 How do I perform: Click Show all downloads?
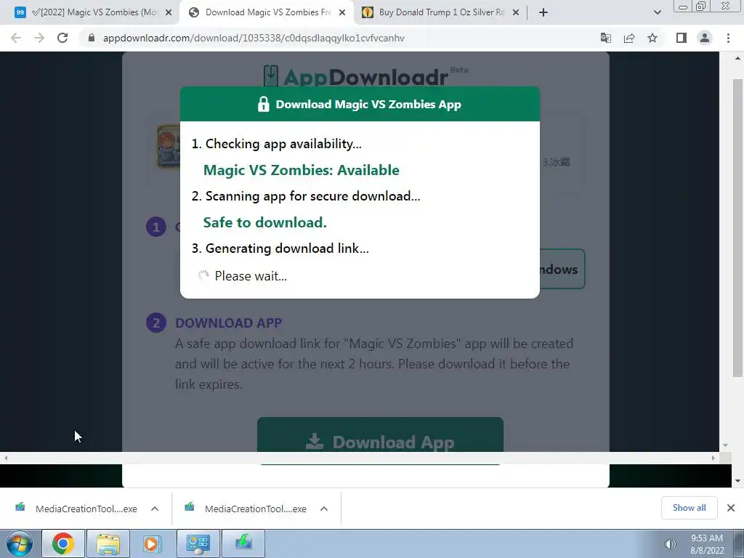(689, 508)
